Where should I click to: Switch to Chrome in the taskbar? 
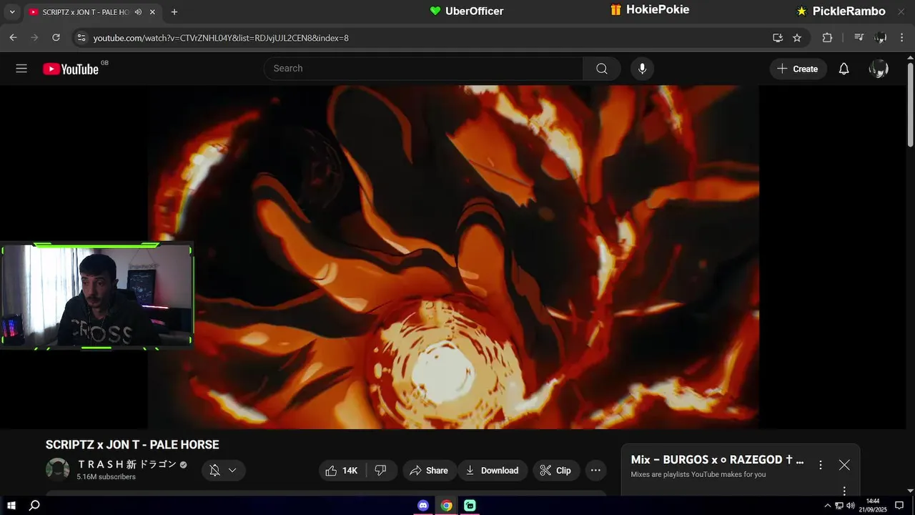point(446,506)
